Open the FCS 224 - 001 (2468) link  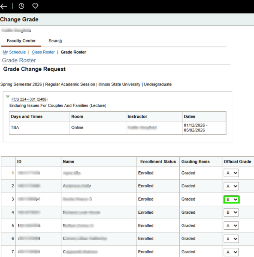coord(30,99)
